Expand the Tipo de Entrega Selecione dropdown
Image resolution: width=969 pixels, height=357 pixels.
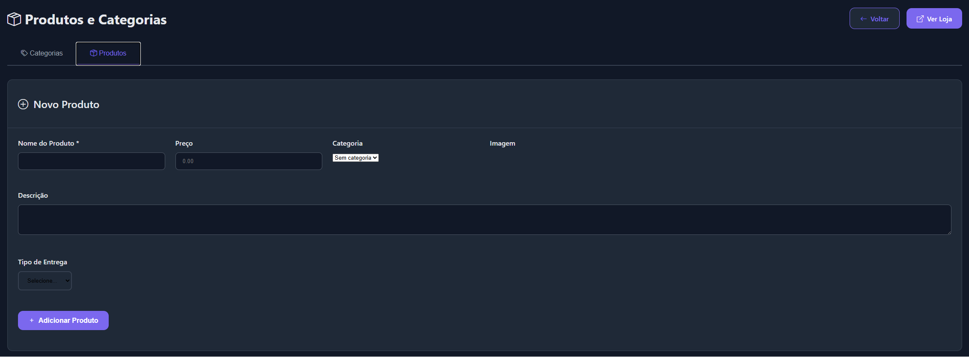(45, 281)
